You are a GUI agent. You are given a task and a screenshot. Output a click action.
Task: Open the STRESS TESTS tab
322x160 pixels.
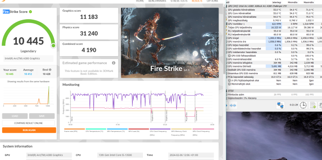(179, 1)
